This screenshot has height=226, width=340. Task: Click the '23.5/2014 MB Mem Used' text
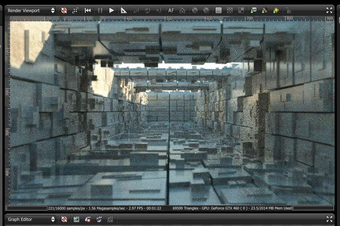[x=271, y=208]
